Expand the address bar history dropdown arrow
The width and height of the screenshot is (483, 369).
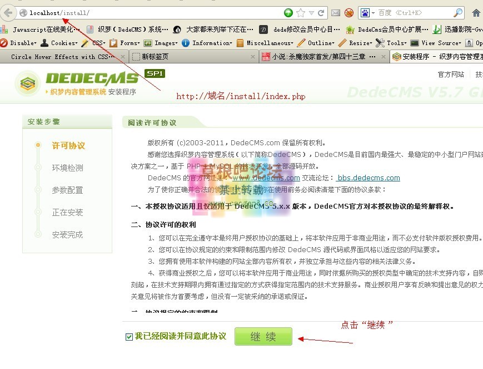(x=321, y=13)
